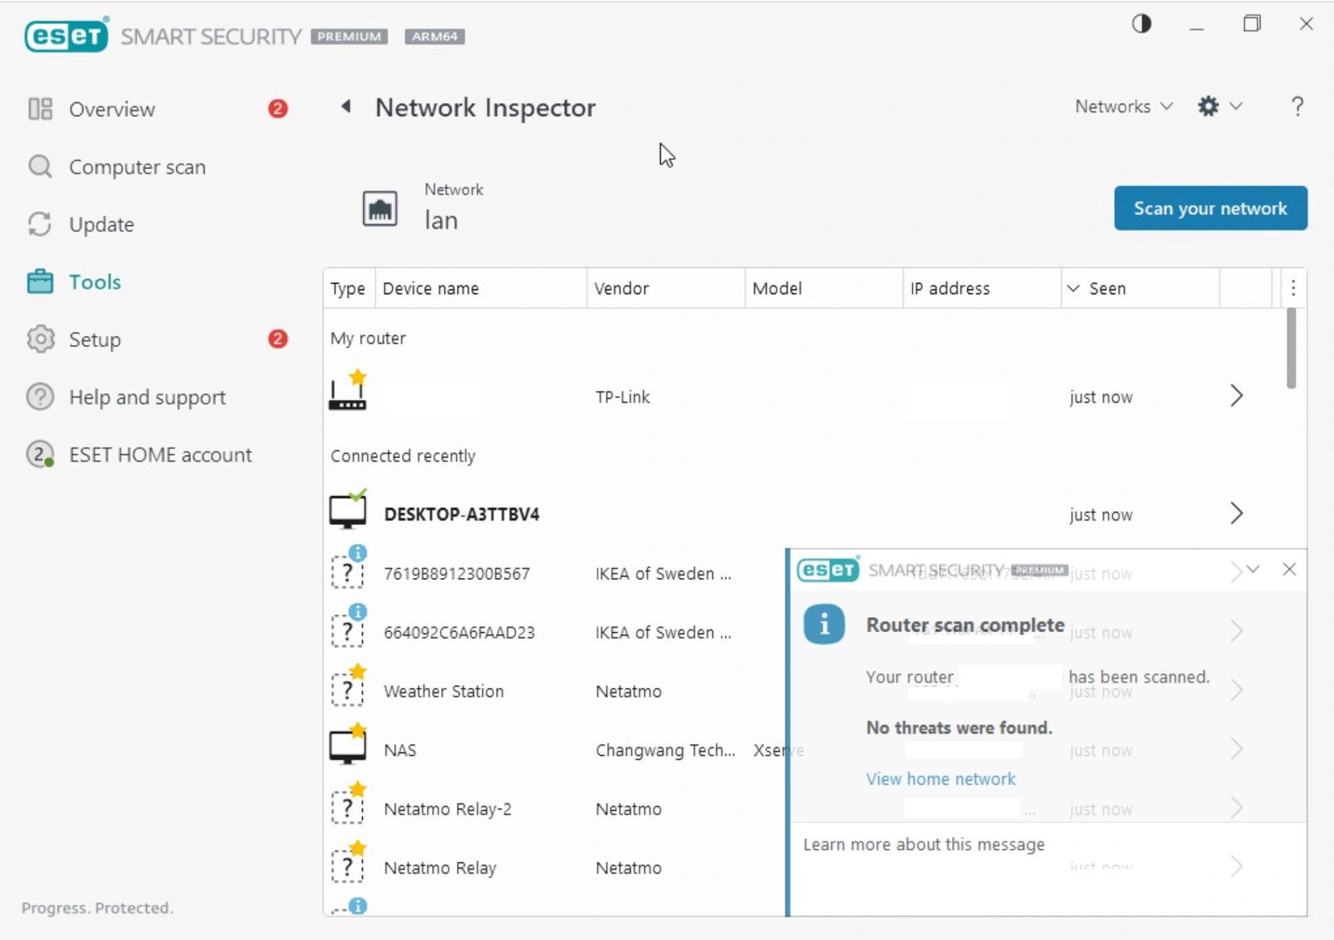Select the DESKTOP-A3TTBV4 device name
The height and width of the screenshot is (940, 1334).
(462, 514)
